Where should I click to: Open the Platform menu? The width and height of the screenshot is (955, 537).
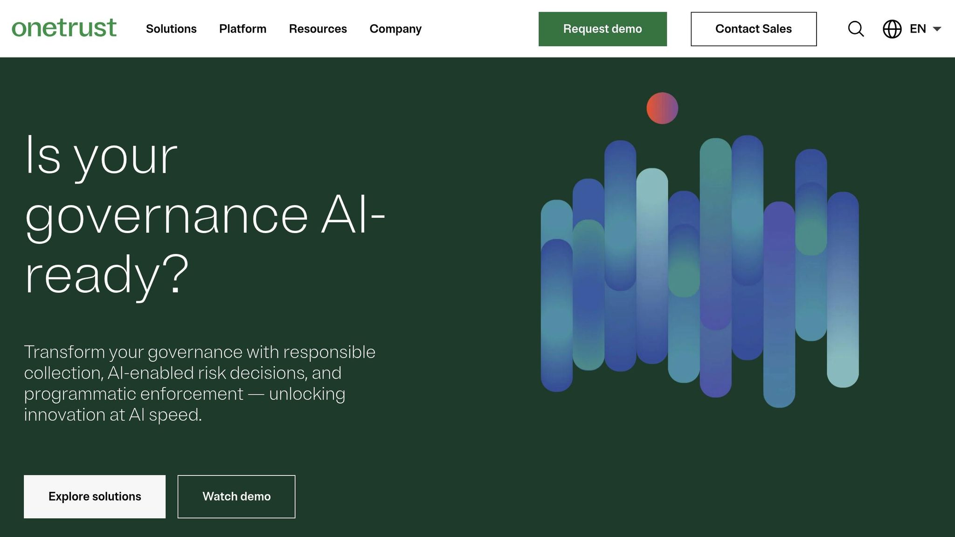click(x=242, y=29)
